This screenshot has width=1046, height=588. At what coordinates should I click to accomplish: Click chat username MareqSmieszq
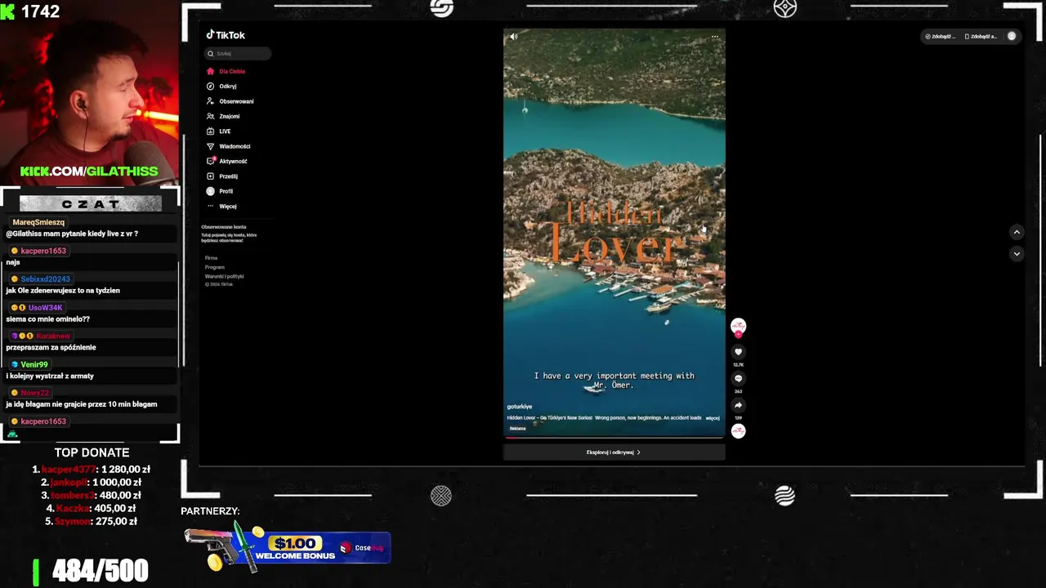38,222
